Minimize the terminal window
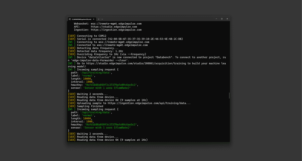The image size is (302, 161). pyautogui.click(x=216, y=19)
